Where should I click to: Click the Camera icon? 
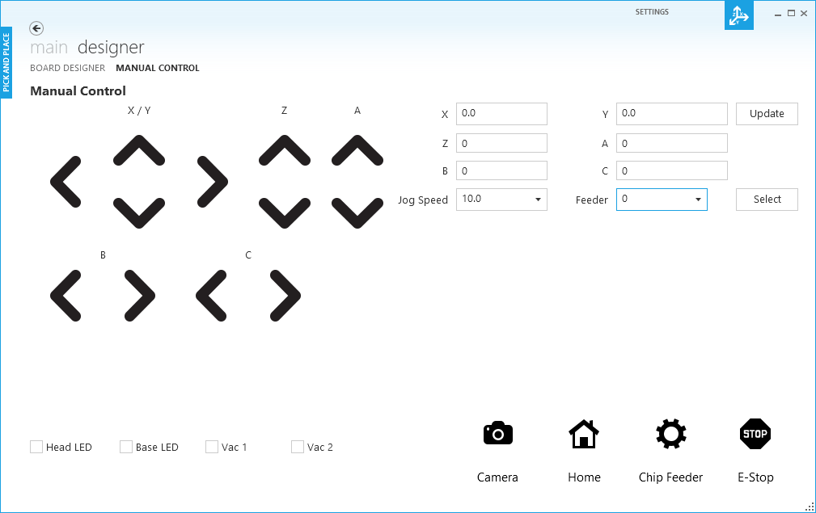[497, 433]
